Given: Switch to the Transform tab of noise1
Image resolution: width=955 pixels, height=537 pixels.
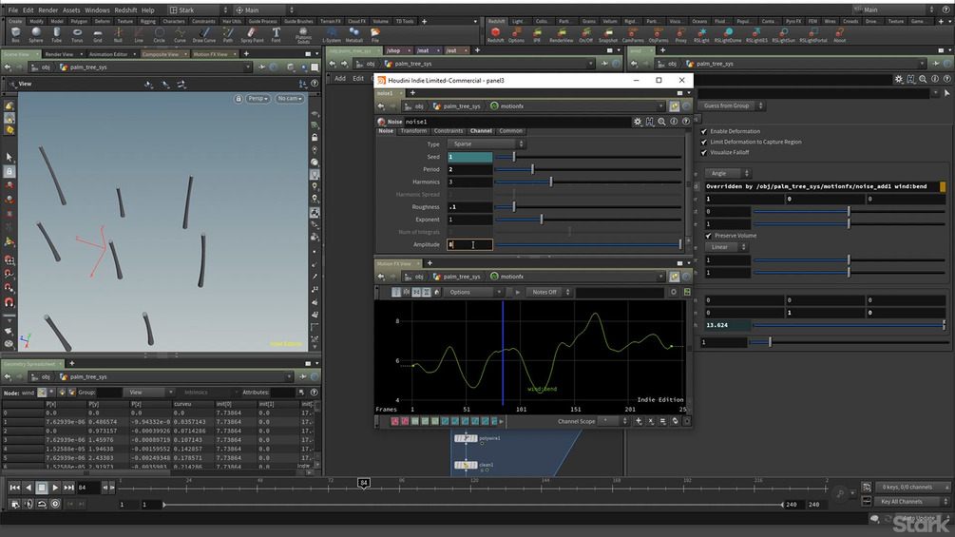Looking at the screenshot, I should (413, 131).
